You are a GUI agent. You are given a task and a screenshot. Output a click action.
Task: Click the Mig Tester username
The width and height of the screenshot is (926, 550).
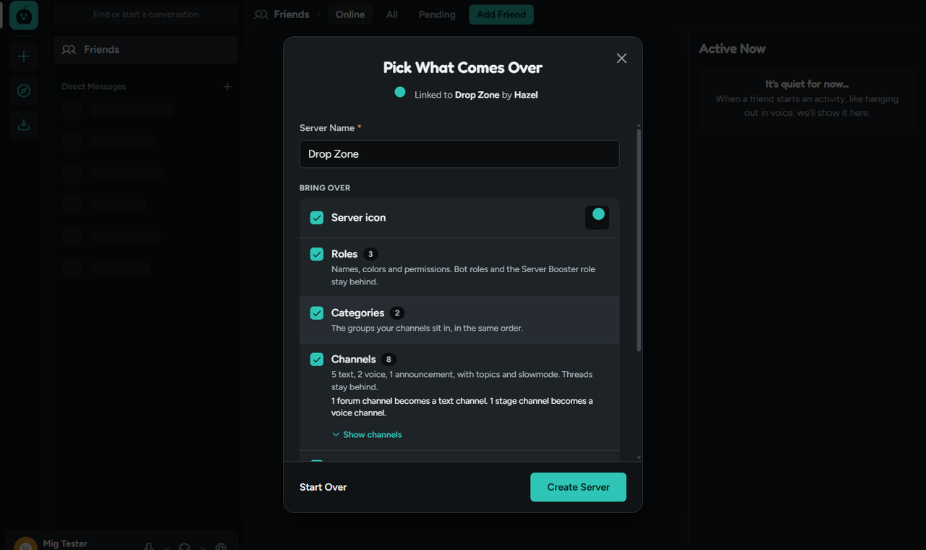pyautogui.click(x=65, y=543)
